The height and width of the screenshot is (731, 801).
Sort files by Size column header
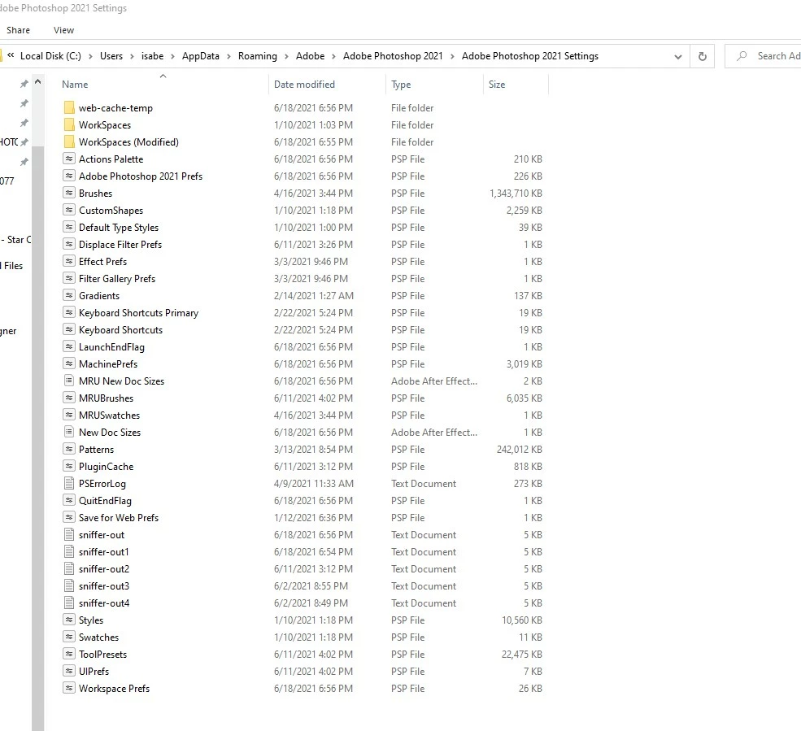pyautogui.click(x=516, y=85)
